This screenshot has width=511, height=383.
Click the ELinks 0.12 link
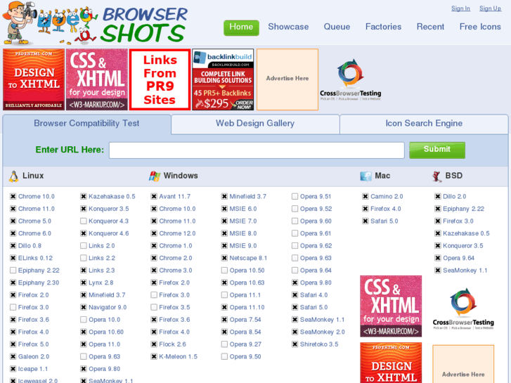[x=36, y=258]
